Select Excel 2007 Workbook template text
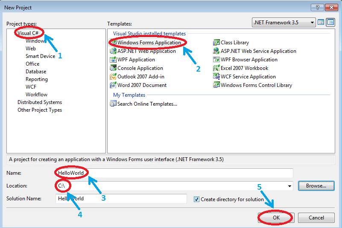The height and width of the screenshot is (228, 342). coord(245,68)
